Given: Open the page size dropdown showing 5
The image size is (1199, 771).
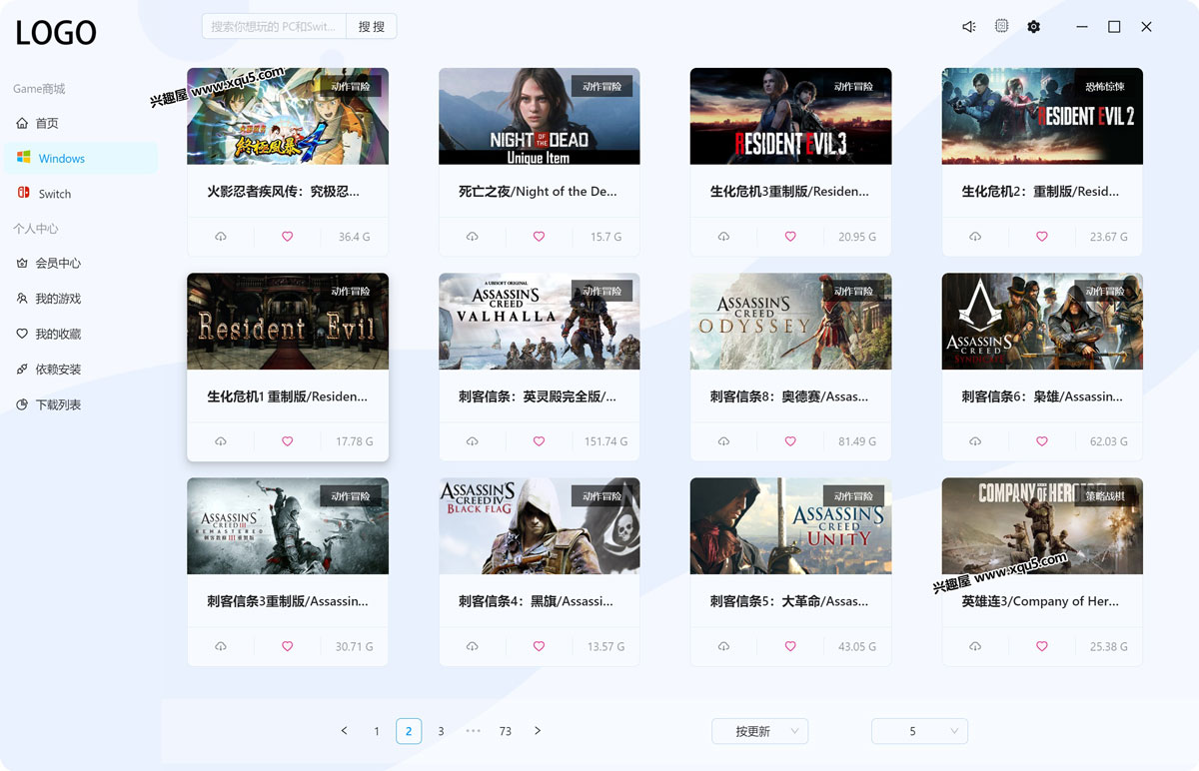Looking at the screenshot, I should pos(919,731).
